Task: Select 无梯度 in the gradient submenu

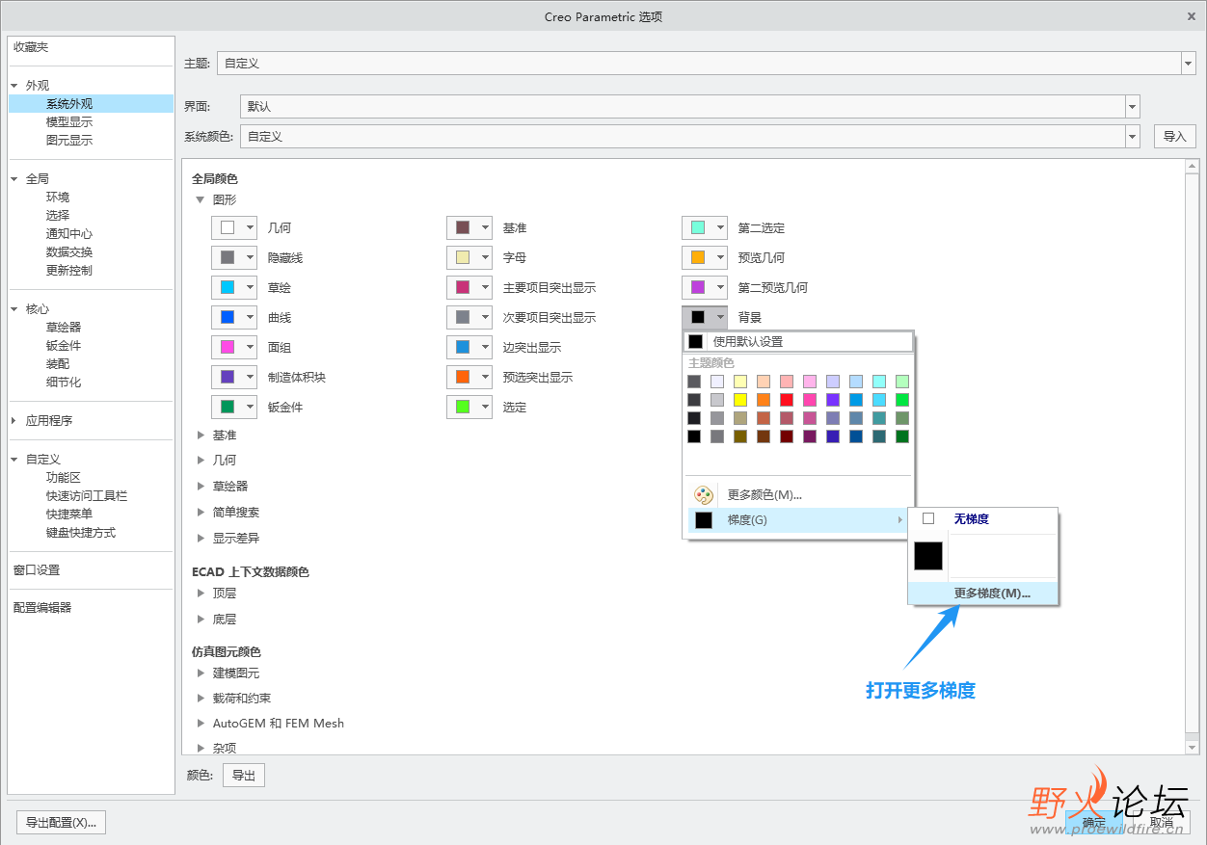Action: (983, 518)
